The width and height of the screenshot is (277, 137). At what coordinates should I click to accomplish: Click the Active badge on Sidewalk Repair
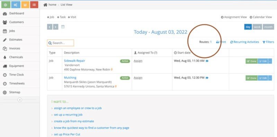(125, 61)
